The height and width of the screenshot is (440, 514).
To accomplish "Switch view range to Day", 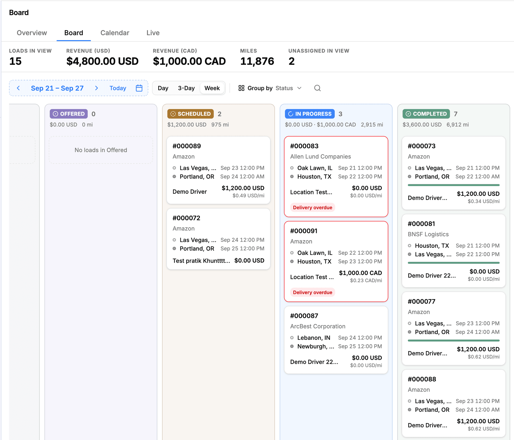I will pos(163,88).
